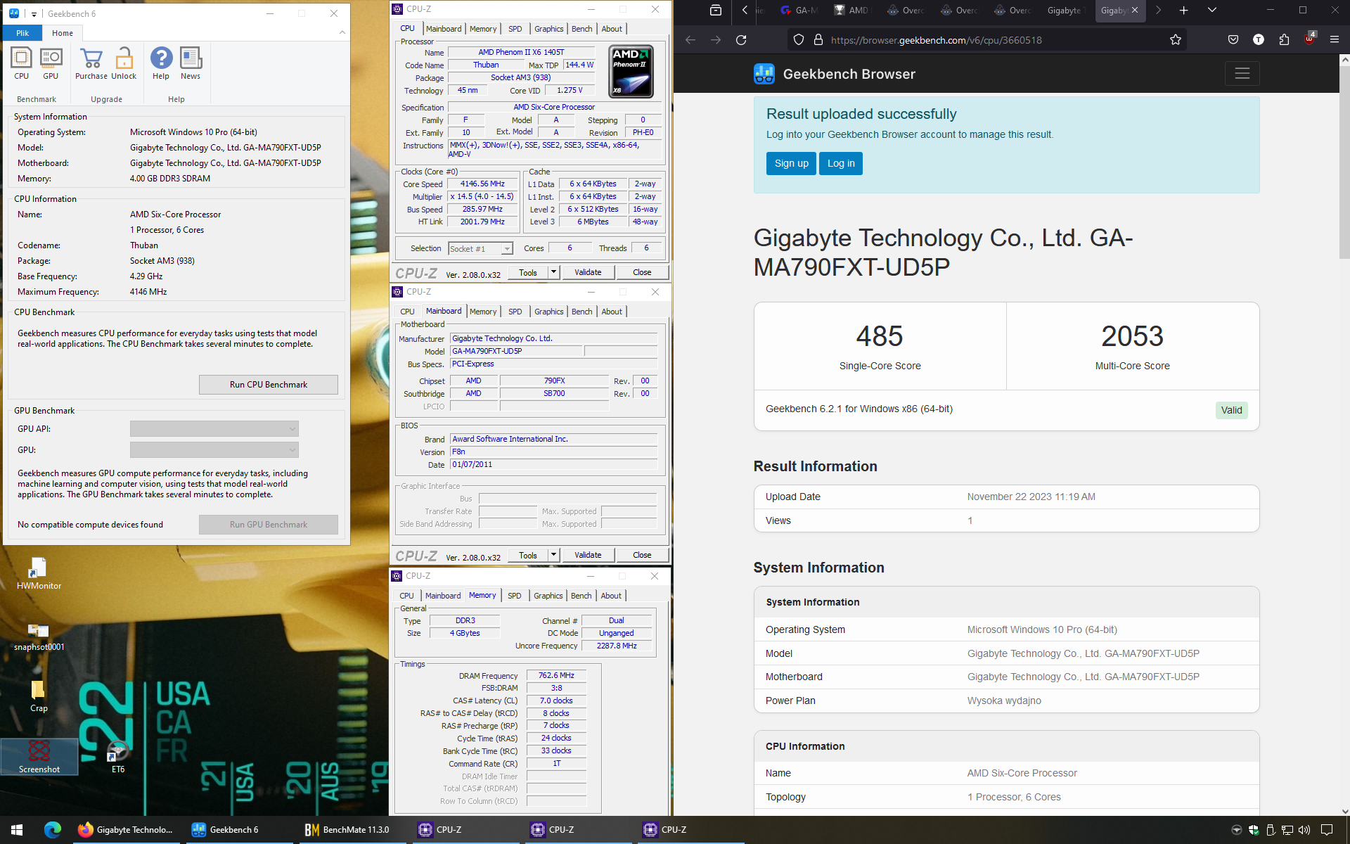1350x844 pixels.
Task: Click the Firefox address bar URL
Action: (x=936, y=40)
